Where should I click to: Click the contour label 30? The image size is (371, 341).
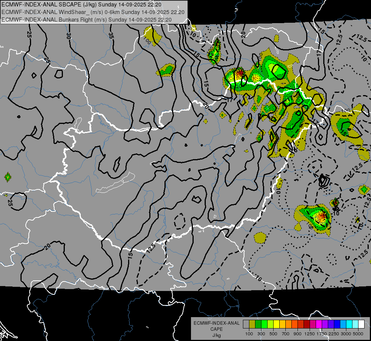(69, 36)
